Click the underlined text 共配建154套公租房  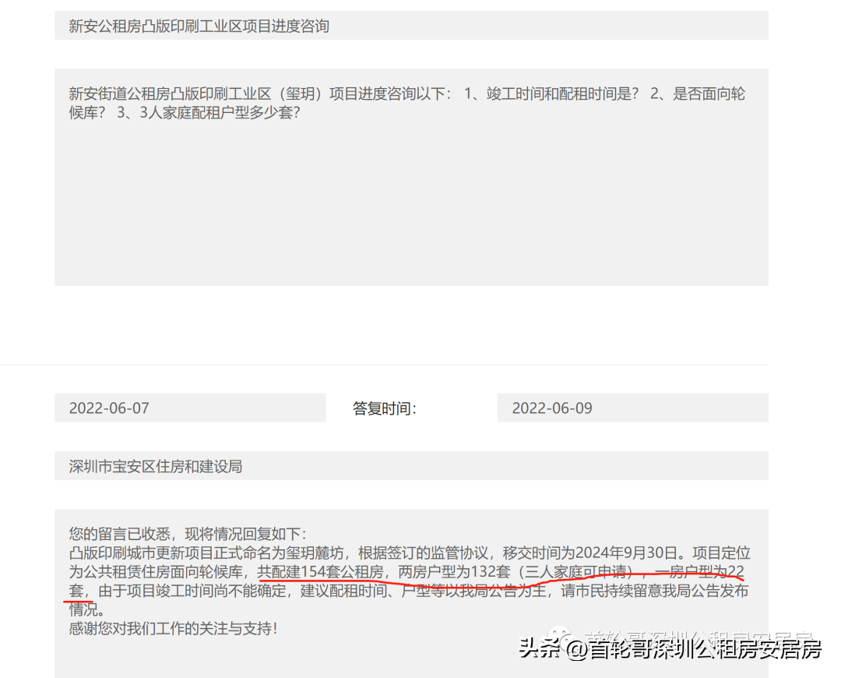[322, 572]
